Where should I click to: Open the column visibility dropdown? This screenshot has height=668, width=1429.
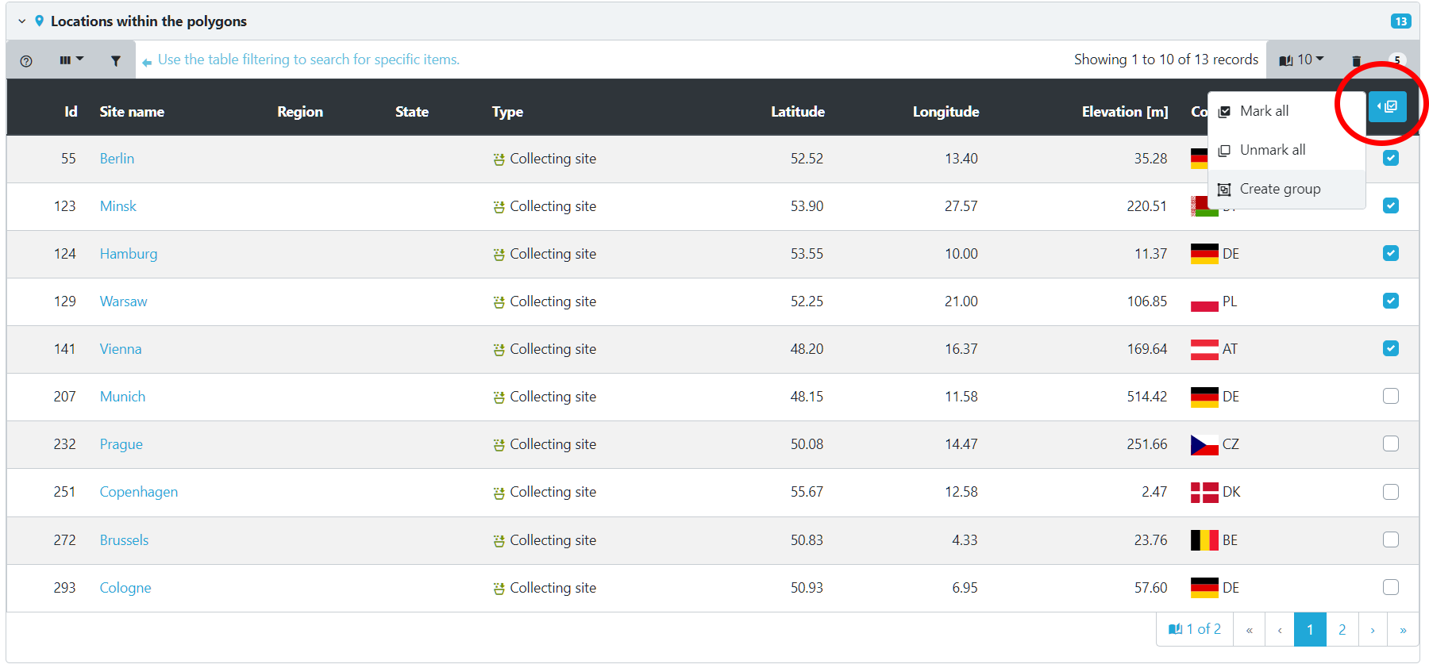[71, 60]
